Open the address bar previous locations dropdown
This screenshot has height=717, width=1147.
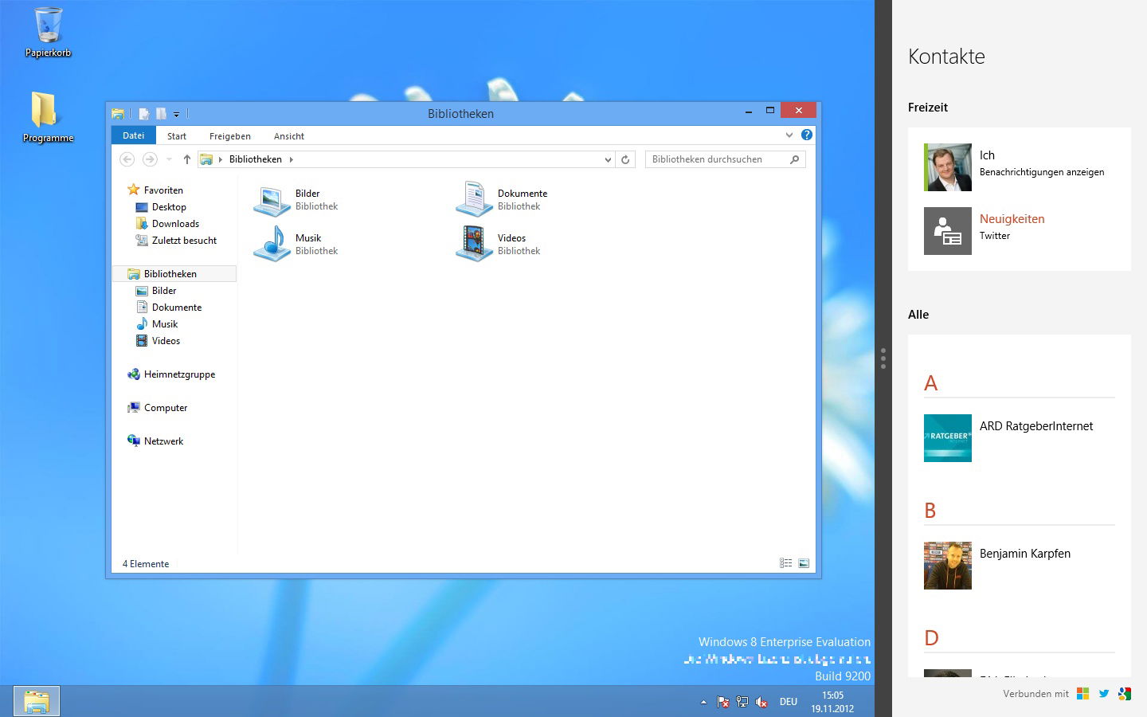[608, 159]
